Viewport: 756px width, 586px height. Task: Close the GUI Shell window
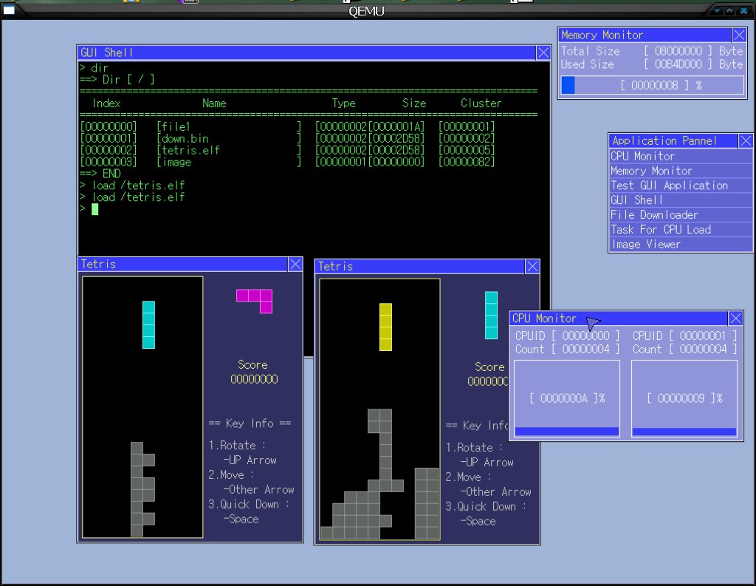coord(543,52)
